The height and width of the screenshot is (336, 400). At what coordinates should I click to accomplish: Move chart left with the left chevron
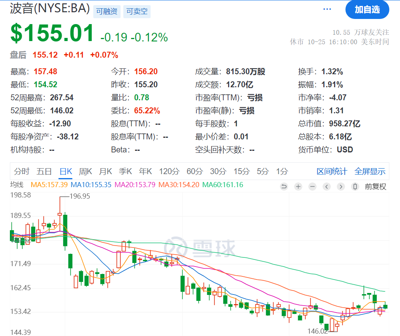[x=326, y=187]
